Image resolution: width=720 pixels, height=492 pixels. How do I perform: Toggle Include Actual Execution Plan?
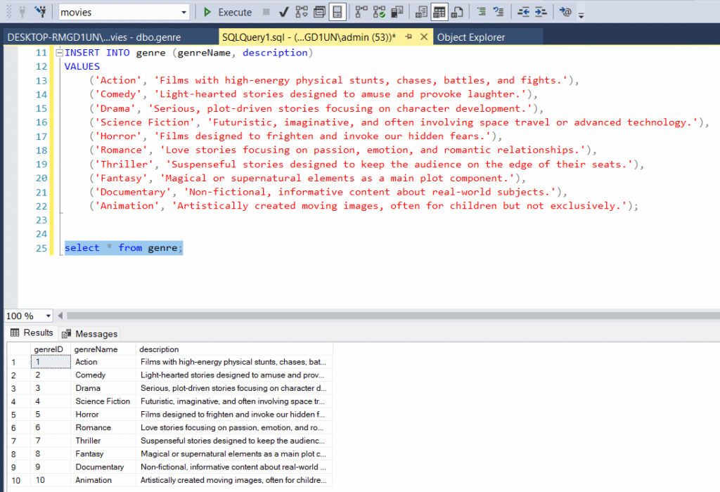pyautogui.click(x=361, y=12)
